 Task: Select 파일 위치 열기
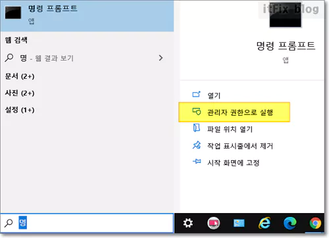coord(230,129)
